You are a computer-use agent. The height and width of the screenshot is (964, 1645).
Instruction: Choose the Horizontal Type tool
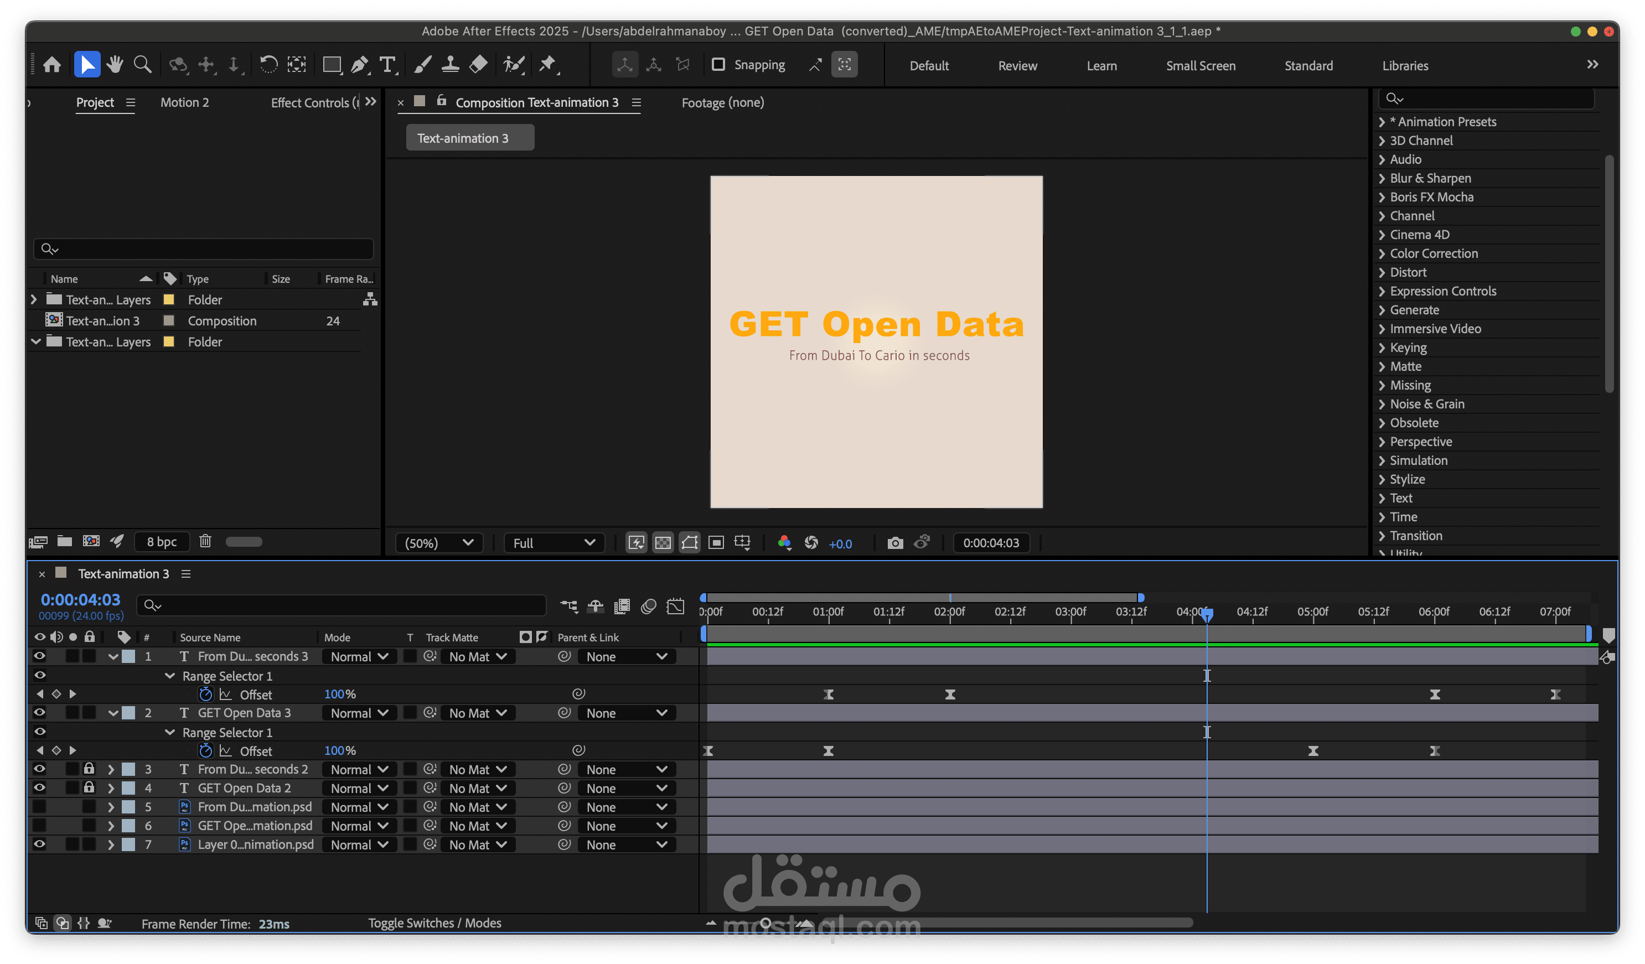coord(387,65)
